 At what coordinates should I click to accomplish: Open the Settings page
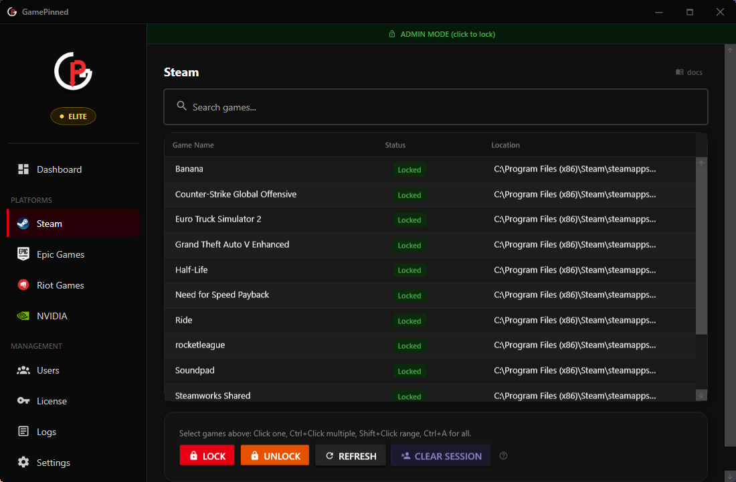click(73, 463)
